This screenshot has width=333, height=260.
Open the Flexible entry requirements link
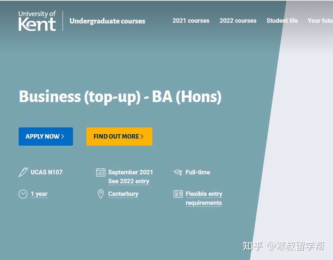pos(203,198)
